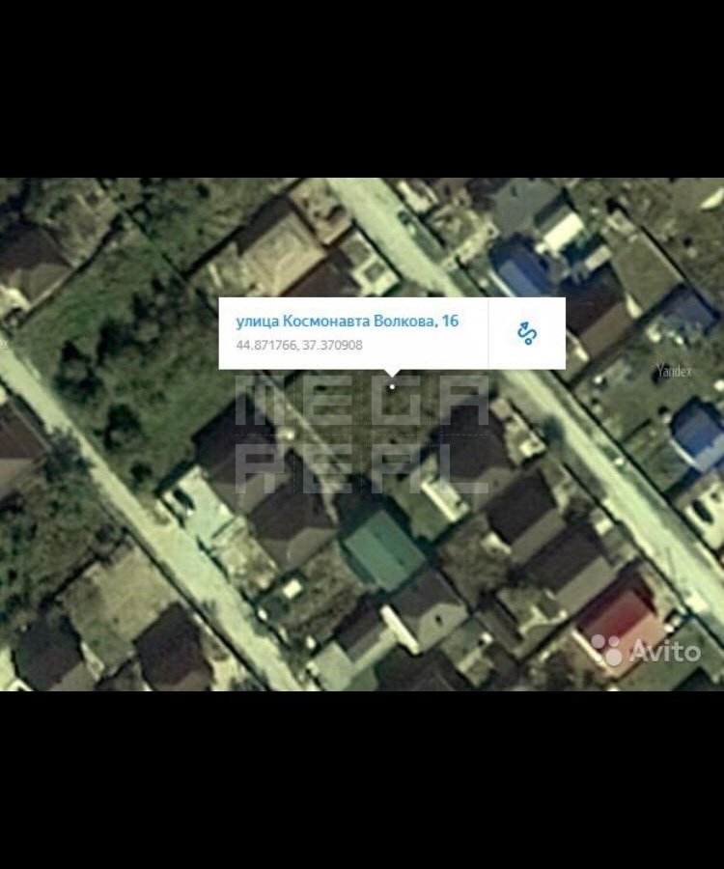Select the brown-roofed house above the address popup
724x869 pixels.
click(275, 251)
